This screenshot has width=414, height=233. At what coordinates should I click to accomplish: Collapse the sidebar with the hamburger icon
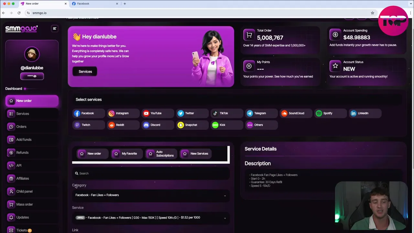(x=54, y=28)
